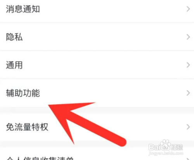194x160 pixels.
Task: Tap the chevron on the 通用 row
Action: click(188, 65)
